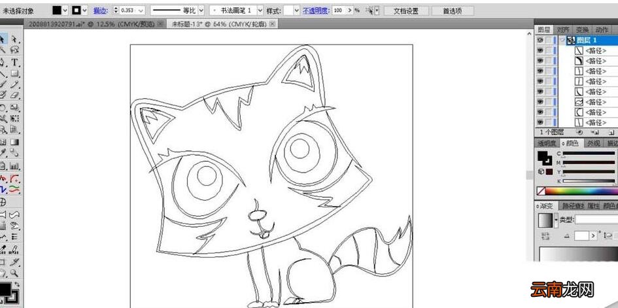Select the Column Graph tool

(14, 166)
